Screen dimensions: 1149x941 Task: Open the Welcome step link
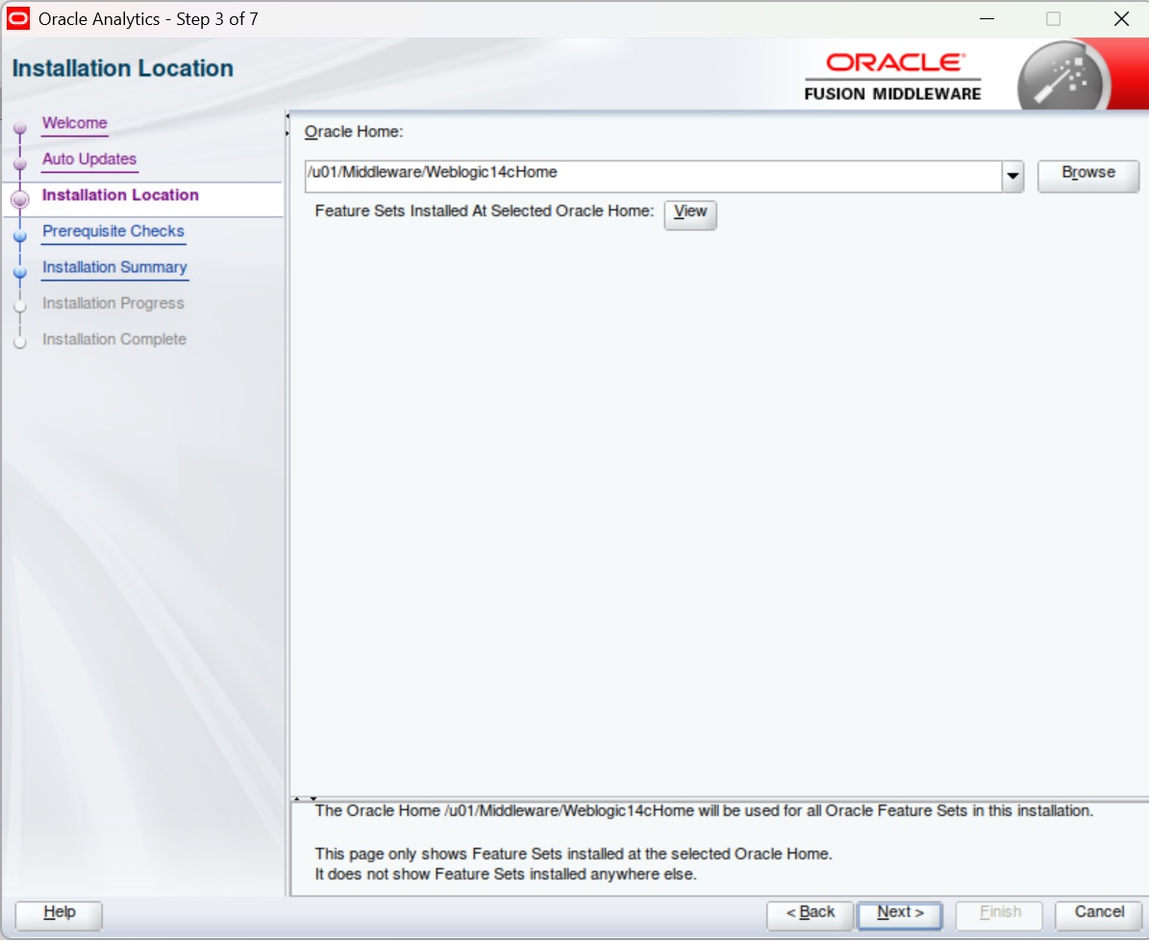coord(74,123)
